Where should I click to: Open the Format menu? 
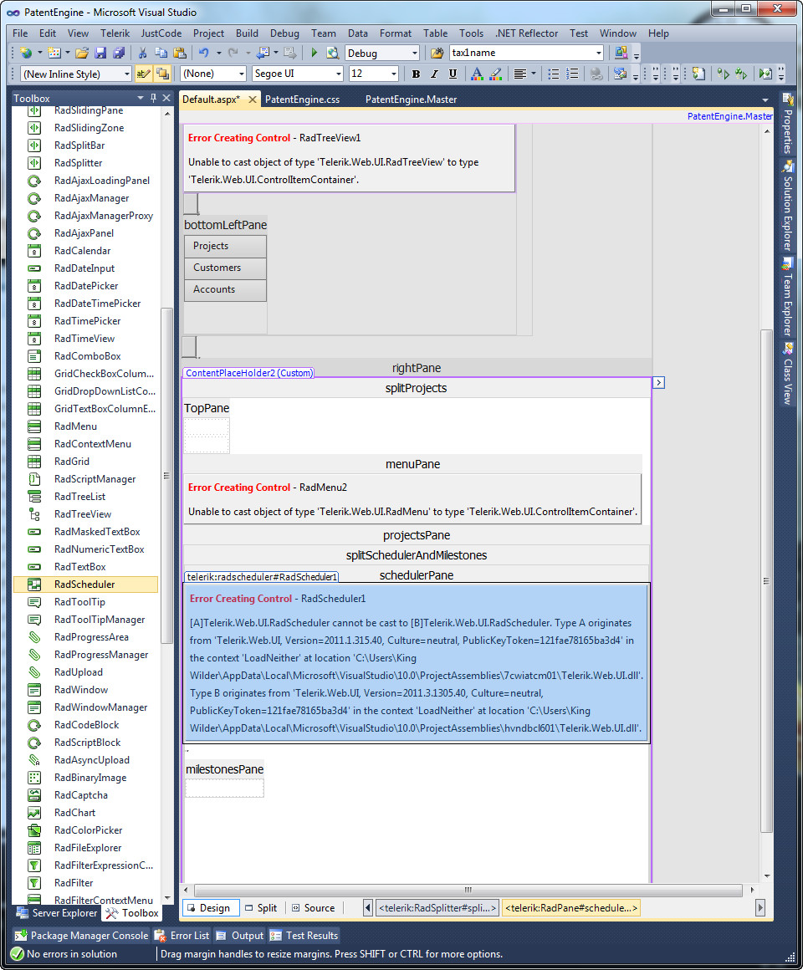[x=396, y=33]
